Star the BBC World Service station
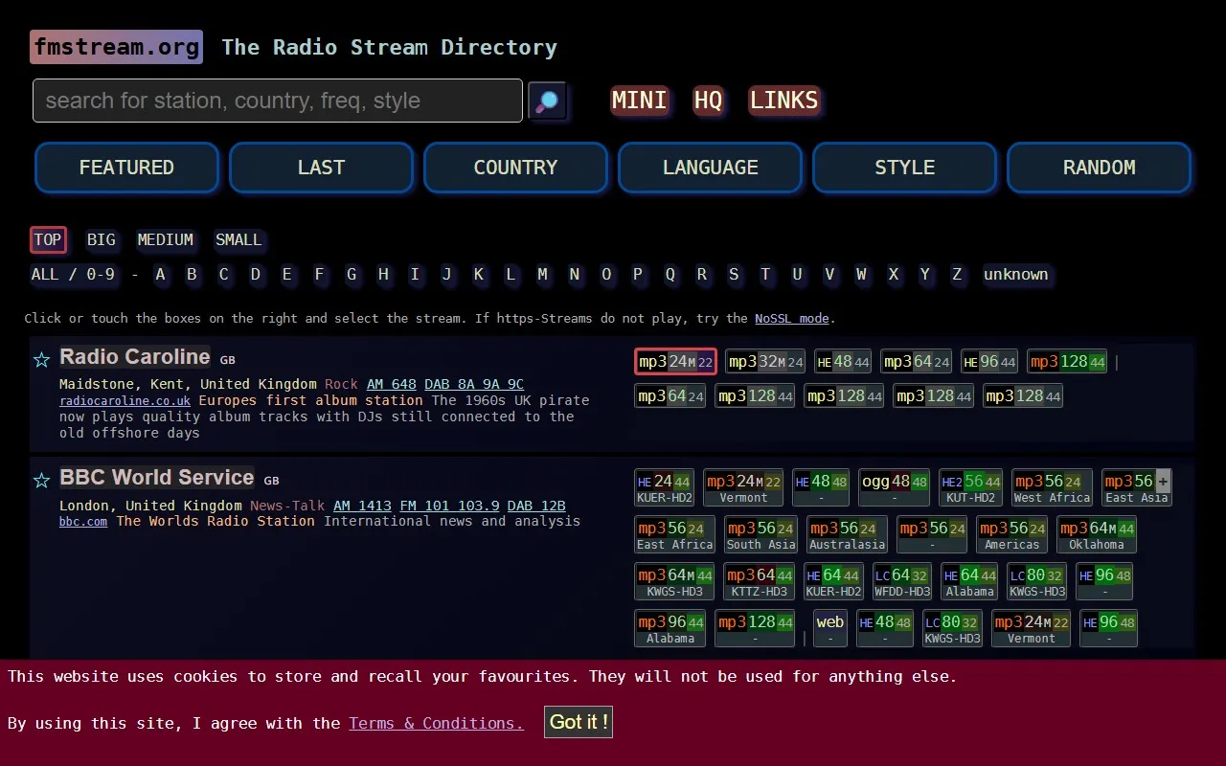This screenshot has width=1226, height=766. [x=41, y=481]
